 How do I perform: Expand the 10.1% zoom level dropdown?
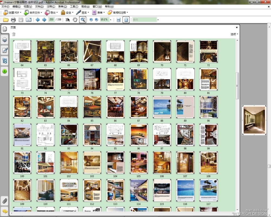tap(111, 20)
